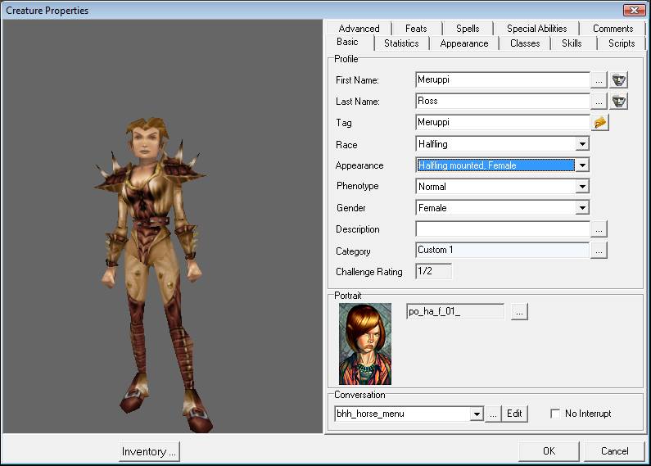Open Description ellipsis editor button
Image resolution: width=651 pixels, height=466 pixels.
pos(599,228)
